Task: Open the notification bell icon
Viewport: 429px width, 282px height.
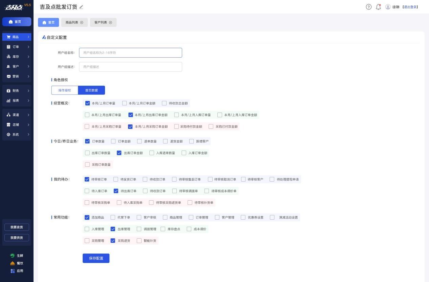Action: pyautogui.click(x=379, y=7)
